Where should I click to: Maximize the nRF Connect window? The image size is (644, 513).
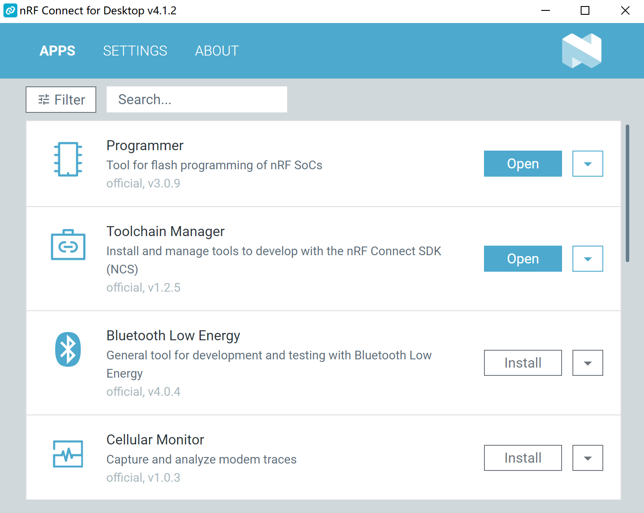pos(585,10)
